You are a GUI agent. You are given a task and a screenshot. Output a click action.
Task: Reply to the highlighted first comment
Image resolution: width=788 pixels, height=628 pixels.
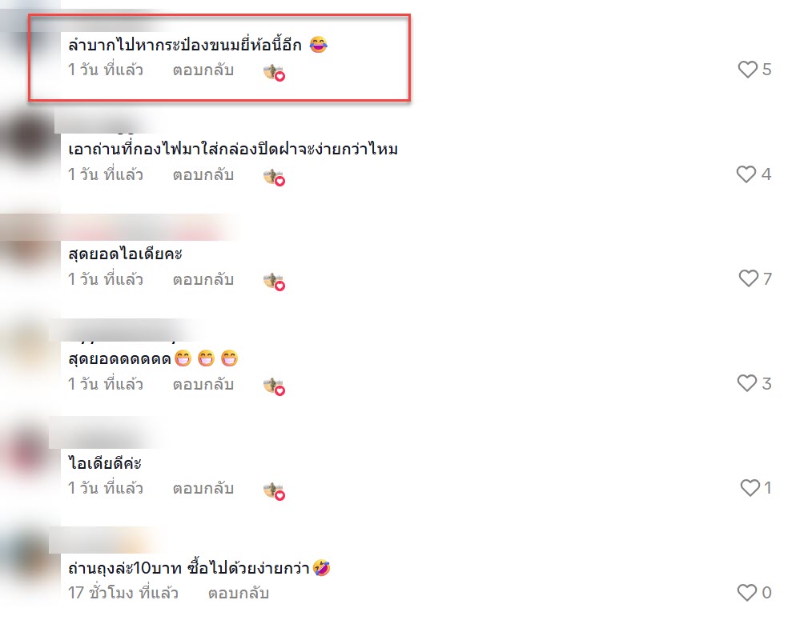point(203,70)
